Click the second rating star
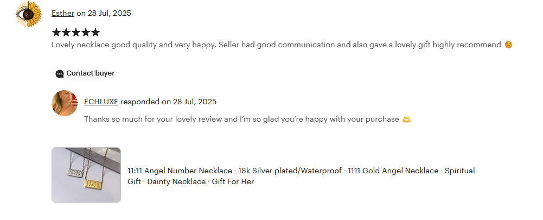This screenshot has width=543, height=220. [x=66, y=33]
